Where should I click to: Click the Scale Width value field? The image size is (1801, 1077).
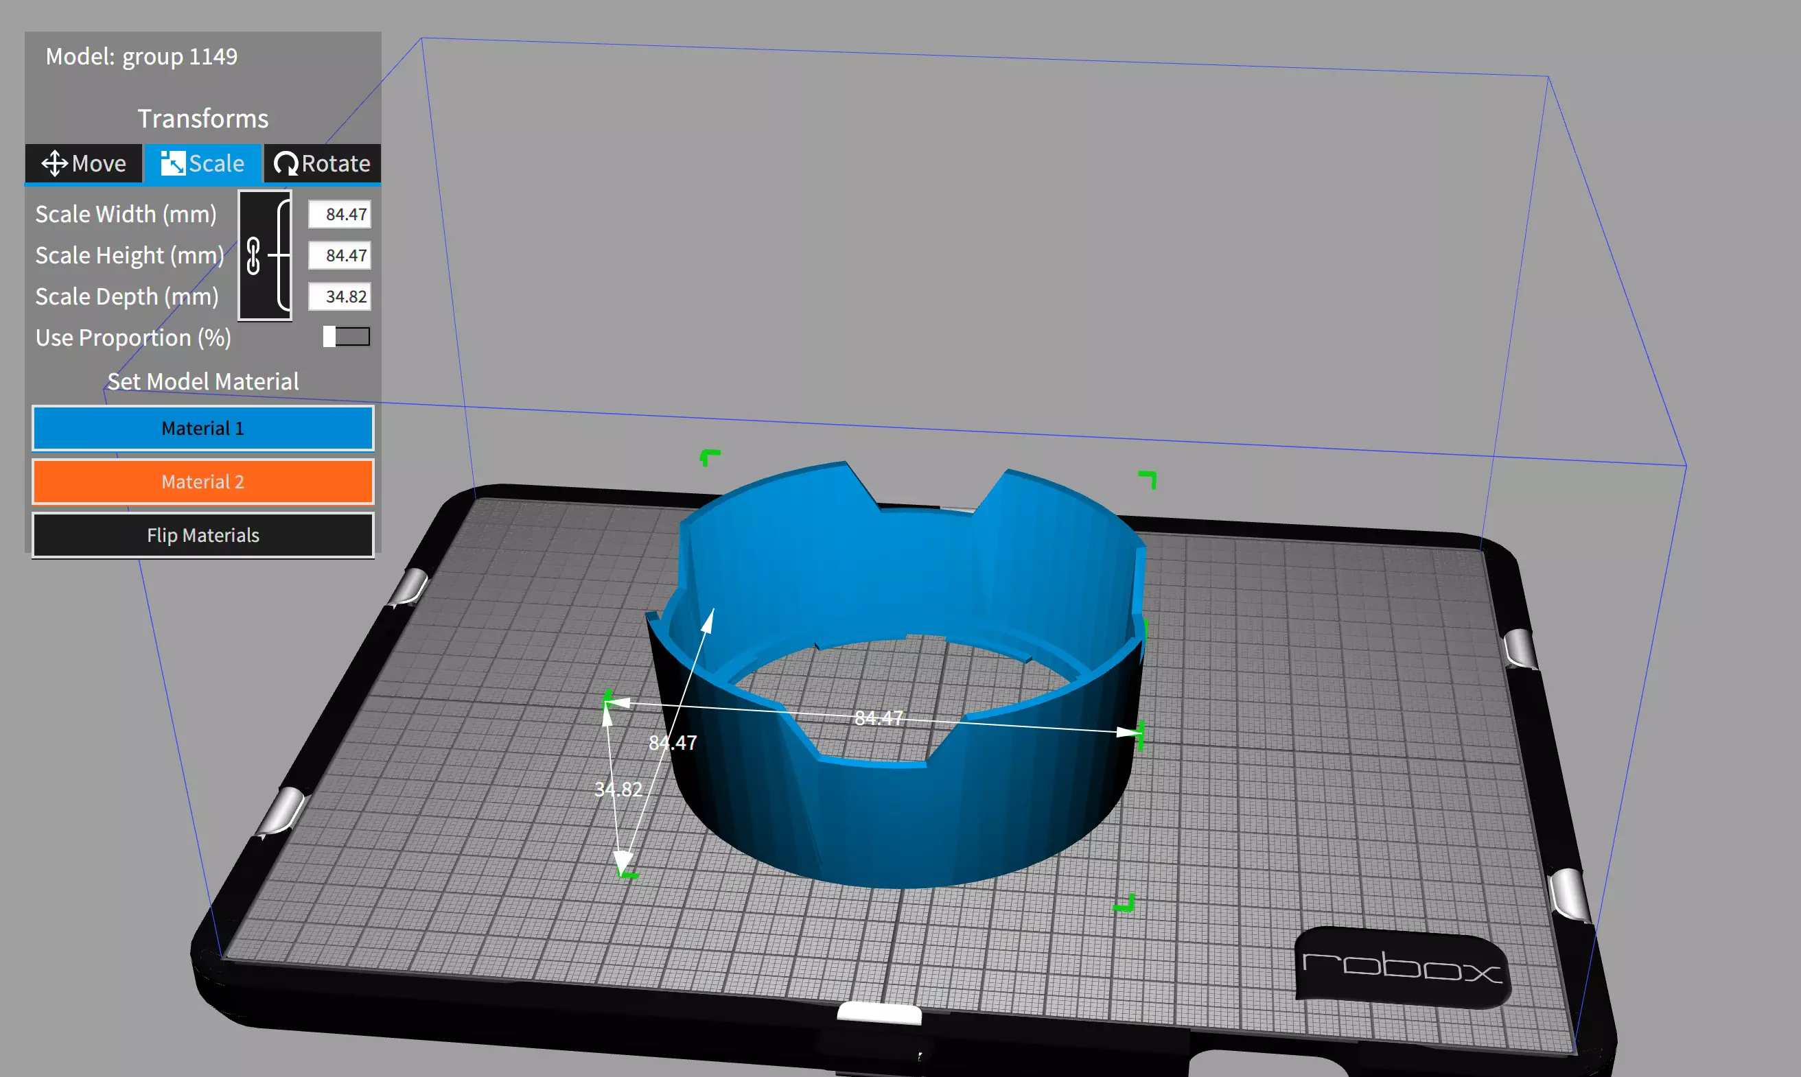(x=340, y=214)
